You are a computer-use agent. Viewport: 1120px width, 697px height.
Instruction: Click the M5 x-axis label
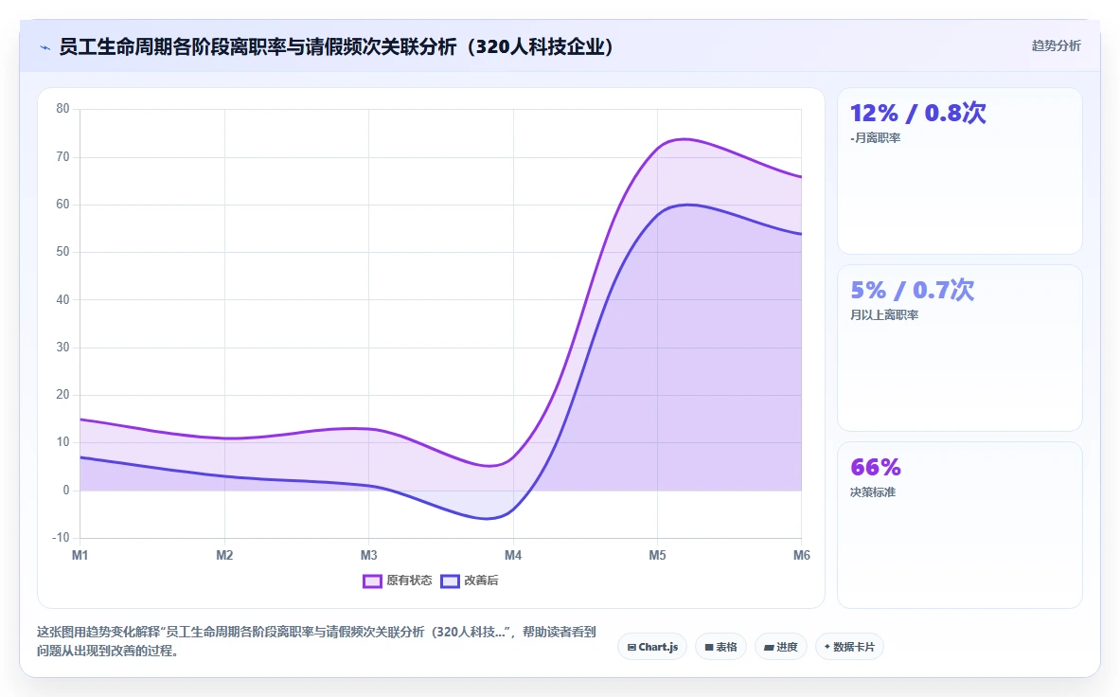(657, 555)
